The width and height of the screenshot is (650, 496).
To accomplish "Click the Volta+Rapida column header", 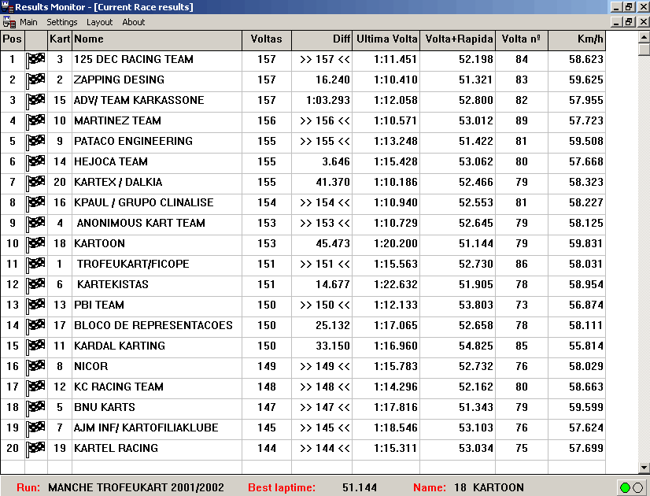I will [459, 39].
